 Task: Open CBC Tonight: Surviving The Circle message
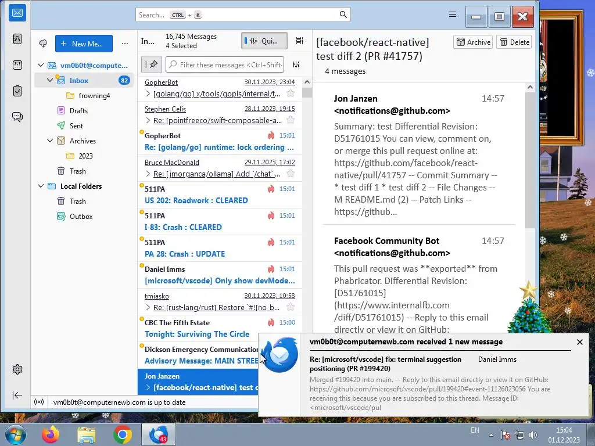(x=220, y=329)
